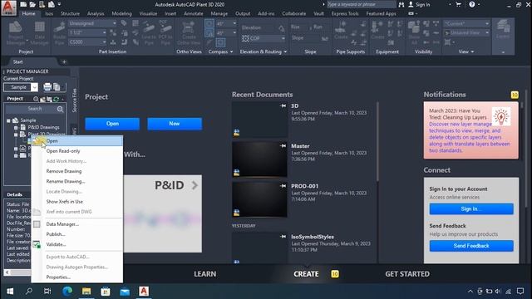Expand the Compass panel dropdown

[220, 51]
